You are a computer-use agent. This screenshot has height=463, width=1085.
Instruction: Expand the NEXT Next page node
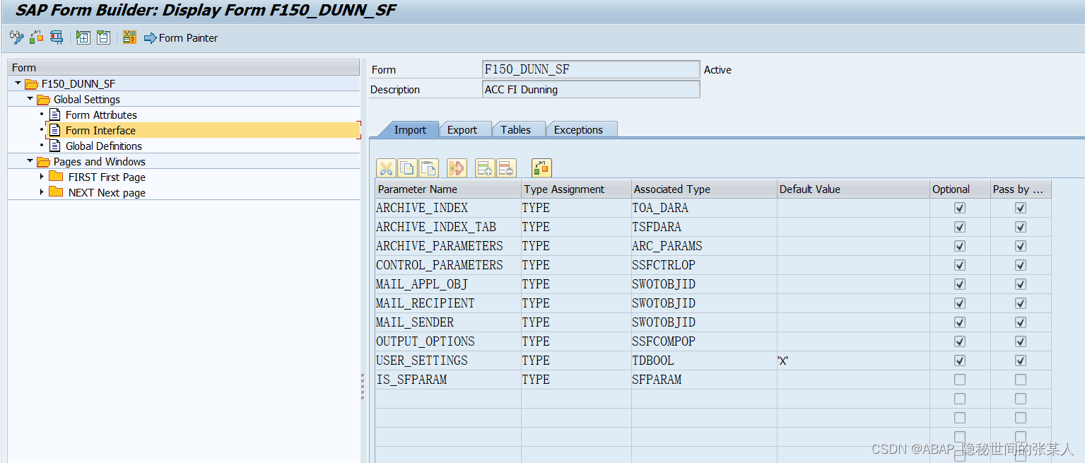click(42, 192)
